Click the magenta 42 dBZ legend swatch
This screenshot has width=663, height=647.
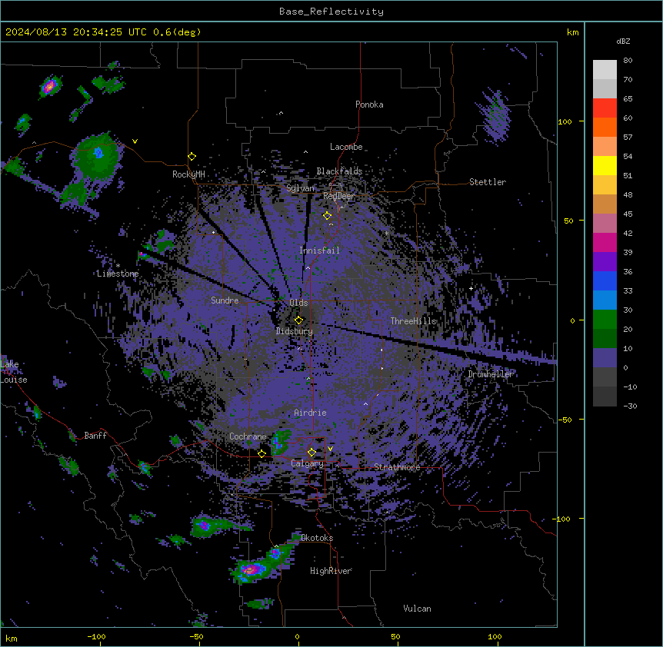(605, 242)
